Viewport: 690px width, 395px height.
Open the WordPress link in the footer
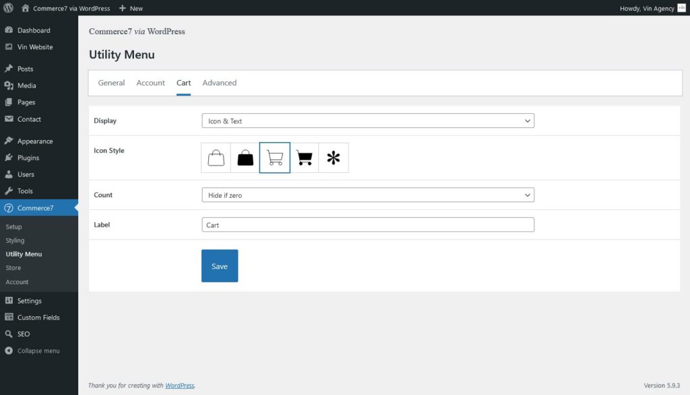pos(179,386)
